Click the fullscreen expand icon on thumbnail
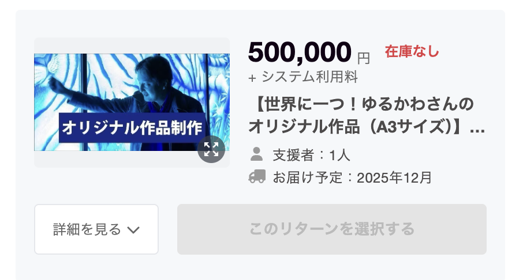This screenshot has height=280, width=508. click(211, 149)
